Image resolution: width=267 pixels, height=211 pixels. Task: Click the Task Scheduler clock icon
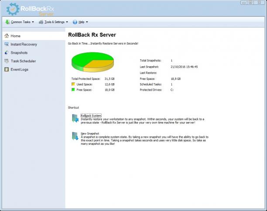(7, 61)
